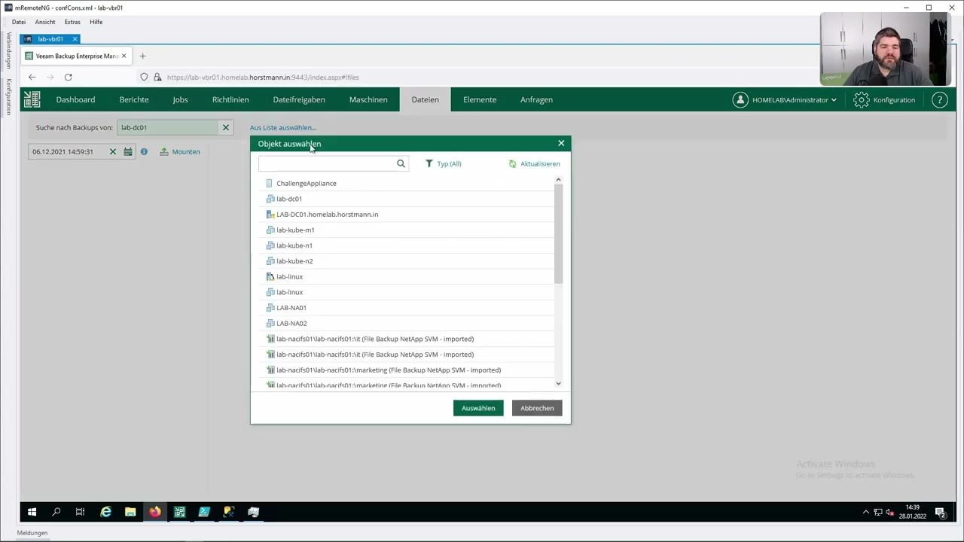Image resolution: width=964 pixels, height=542 pixels.
Task: Open the calendar date picker icon
Action: click(x=128, y=151)
